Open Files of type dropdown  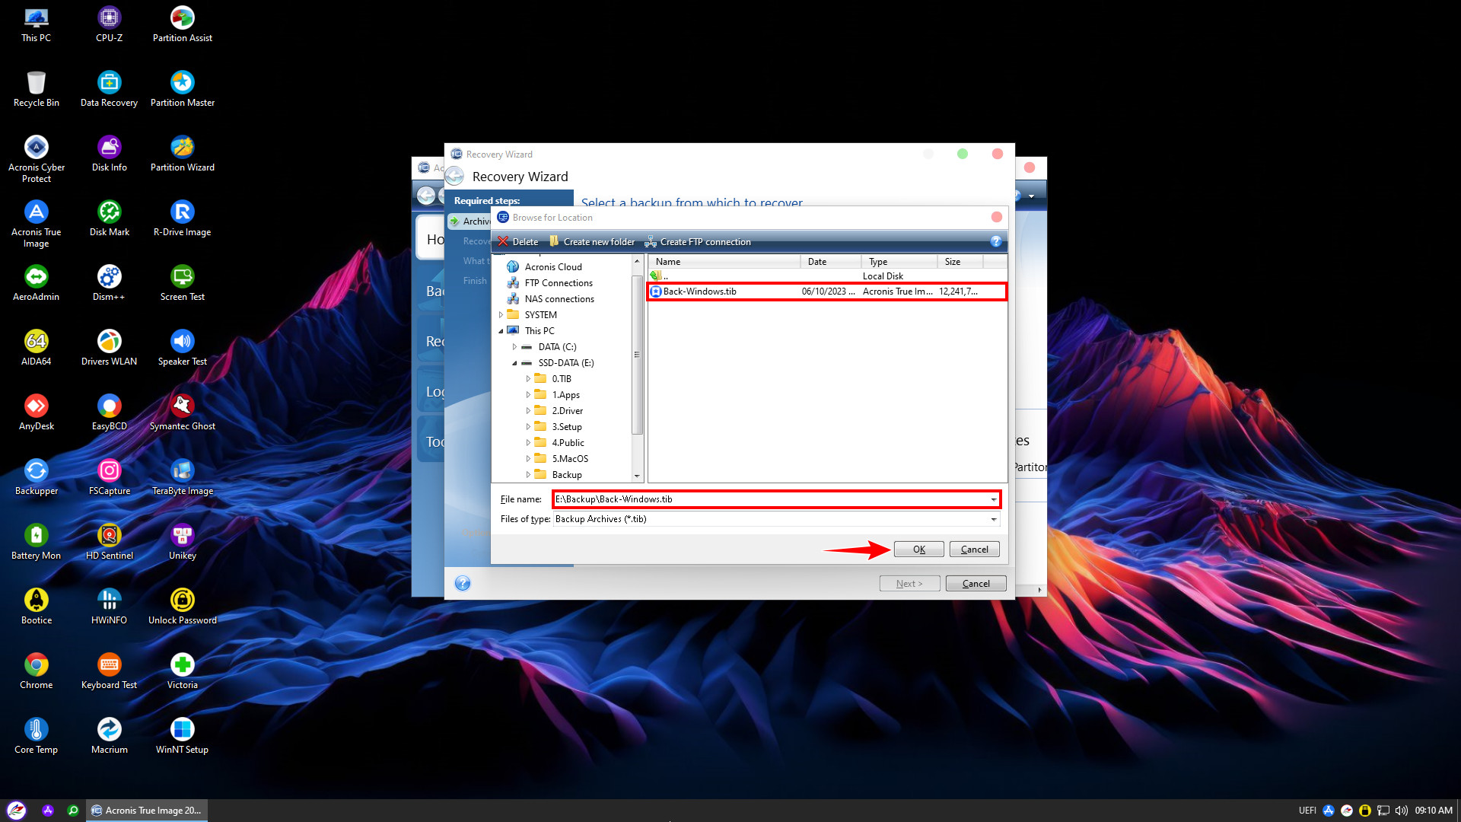point(993,519)
